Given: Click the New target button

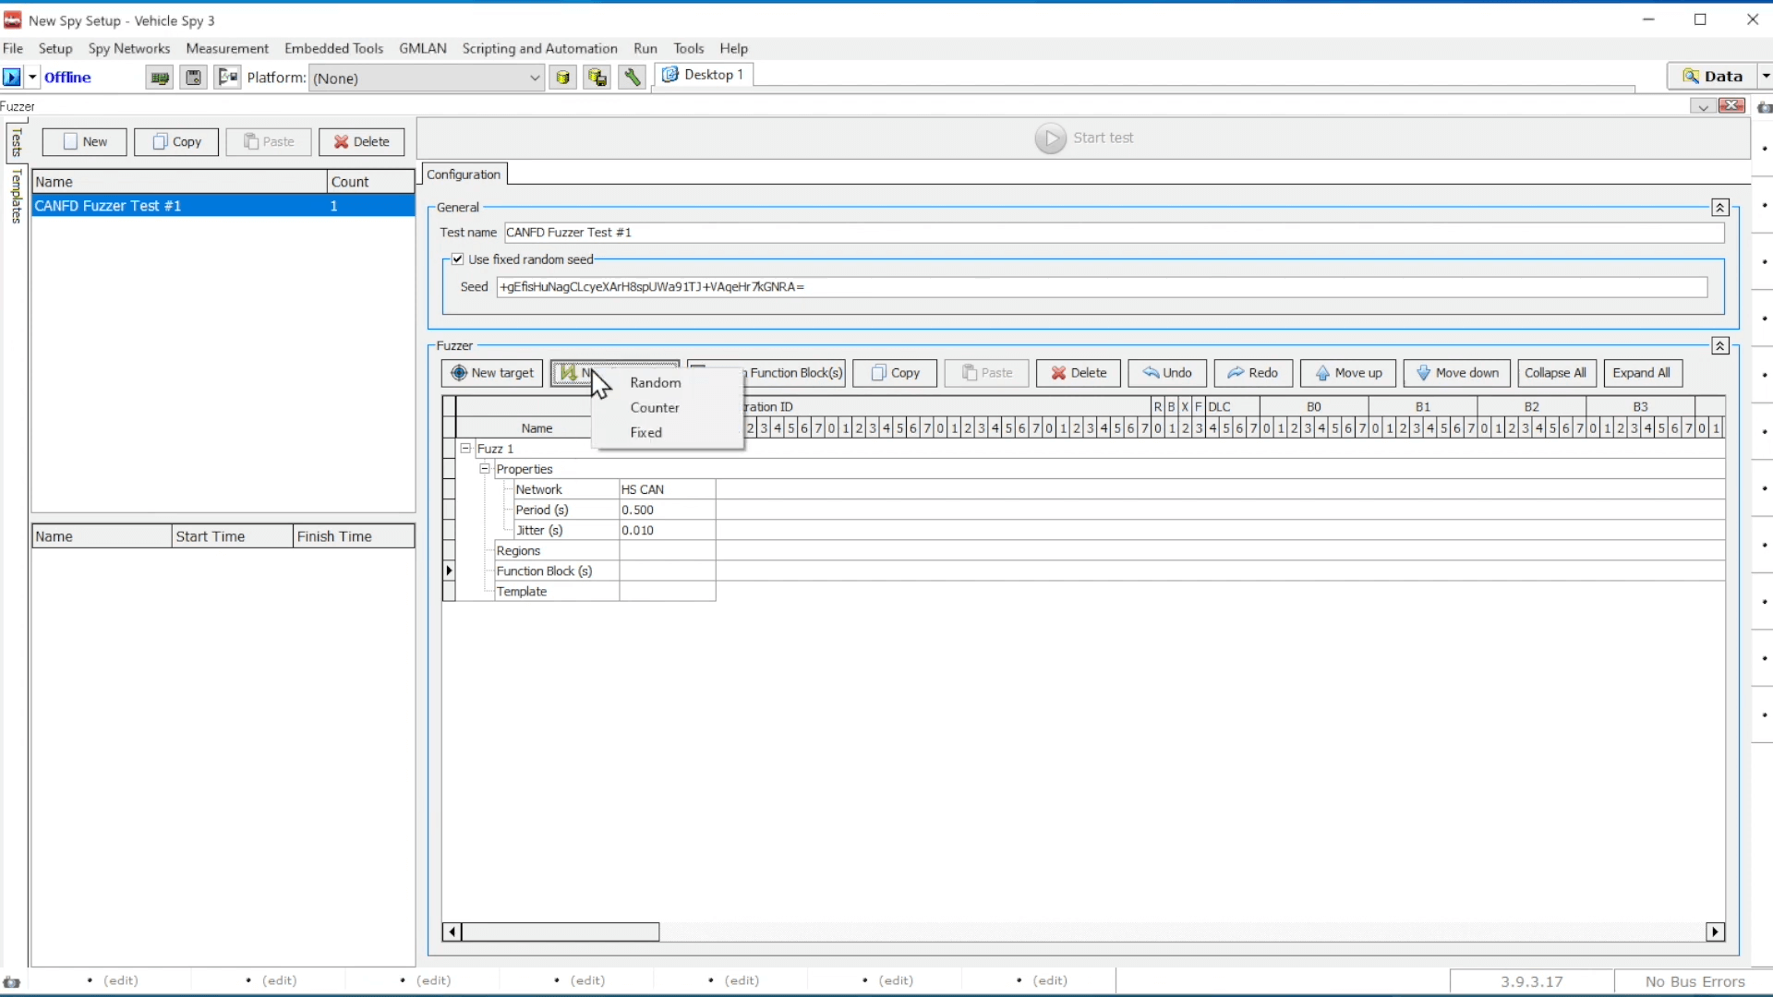Looking at the screenshot, I should [x=492, y=373].
